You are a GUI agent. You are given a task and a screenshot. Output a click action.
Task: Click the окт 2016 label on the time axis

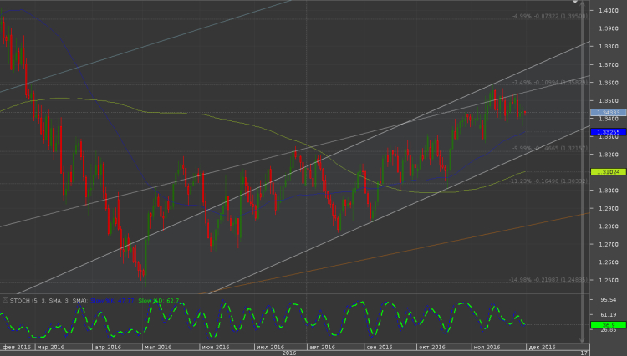432,347
